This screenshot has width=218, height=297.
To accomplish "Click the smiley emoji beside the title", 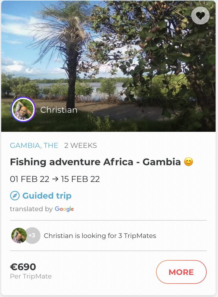I will [189, 162].
